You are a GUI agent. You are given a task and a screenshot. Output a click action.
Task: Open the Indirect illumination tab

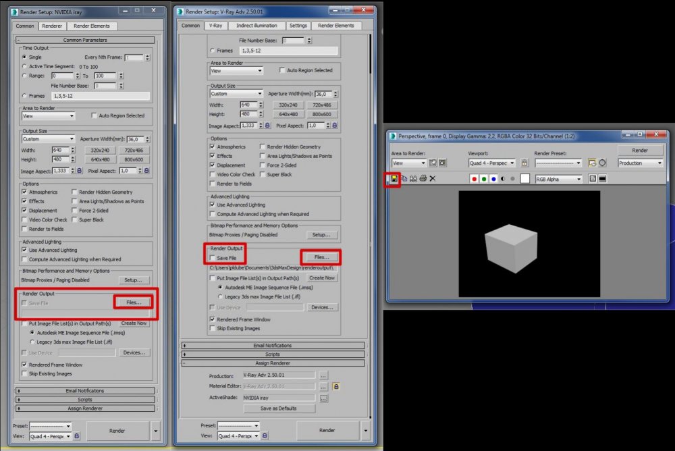(x=256, y=26)
